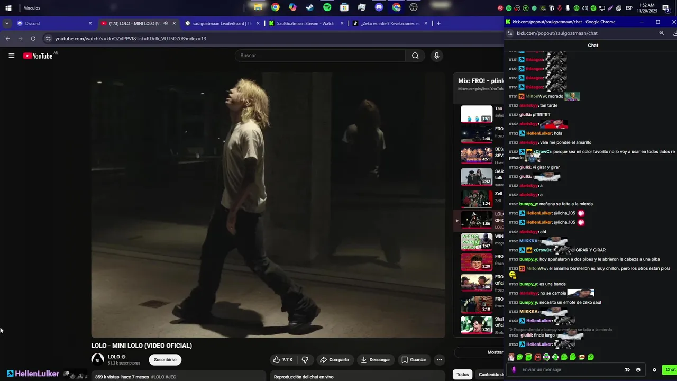The height and width of the screenshot is (381, 677).
Task: Open Chrome from the taskbar
Action: click(x=276, y=7)
